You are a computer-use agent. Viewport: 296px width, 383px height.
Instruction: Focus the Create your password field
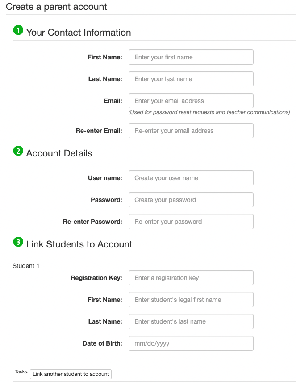pyautogui.click(x=191, y=200)
